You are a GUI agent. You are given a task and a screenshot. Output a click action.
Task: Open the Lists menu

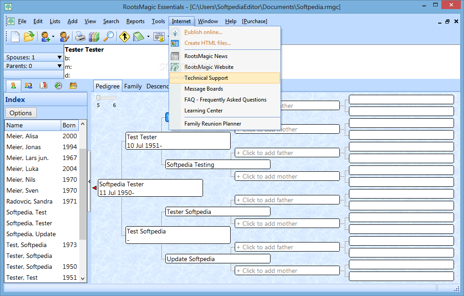(55, 21)
